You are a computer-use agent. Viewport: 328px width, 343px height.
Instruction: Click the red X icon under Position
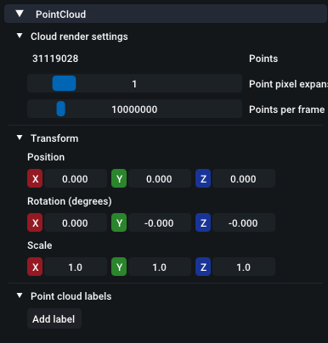point(35,178)
